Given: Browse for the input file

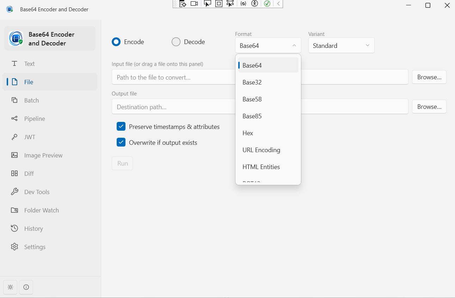Looking at the screenshot, I should pyautogui.click(x=429, y=77).
